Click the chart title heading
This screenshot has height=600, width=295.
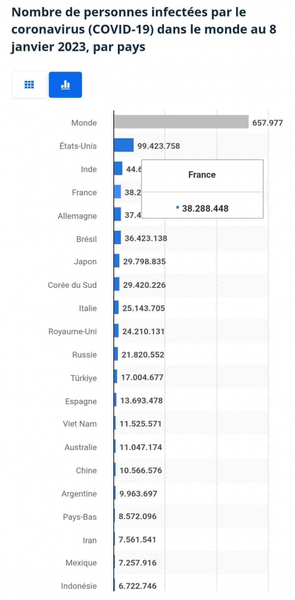pos(144,30)
